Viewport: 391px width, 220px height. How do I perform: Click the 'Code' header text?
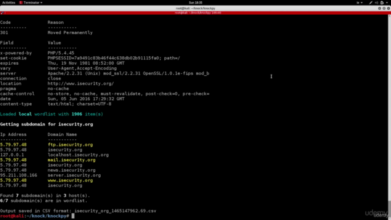pos(5,23)
